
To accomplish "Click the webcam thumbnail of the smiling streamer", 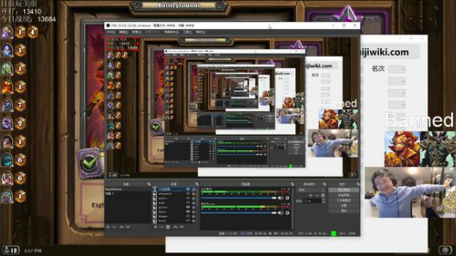I will coord(410,192).
